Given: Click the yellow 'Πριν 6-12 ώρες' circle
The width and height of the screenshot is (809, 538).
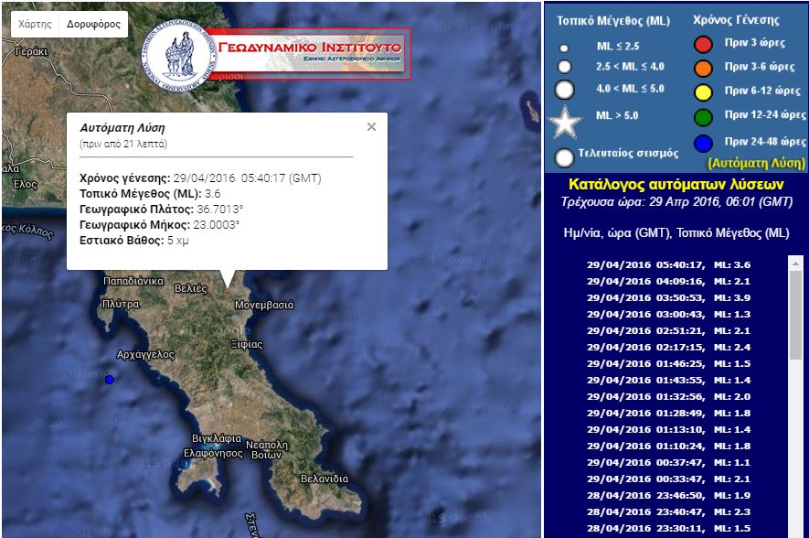Looking at the screenshot, I should (x=704, y=92).
